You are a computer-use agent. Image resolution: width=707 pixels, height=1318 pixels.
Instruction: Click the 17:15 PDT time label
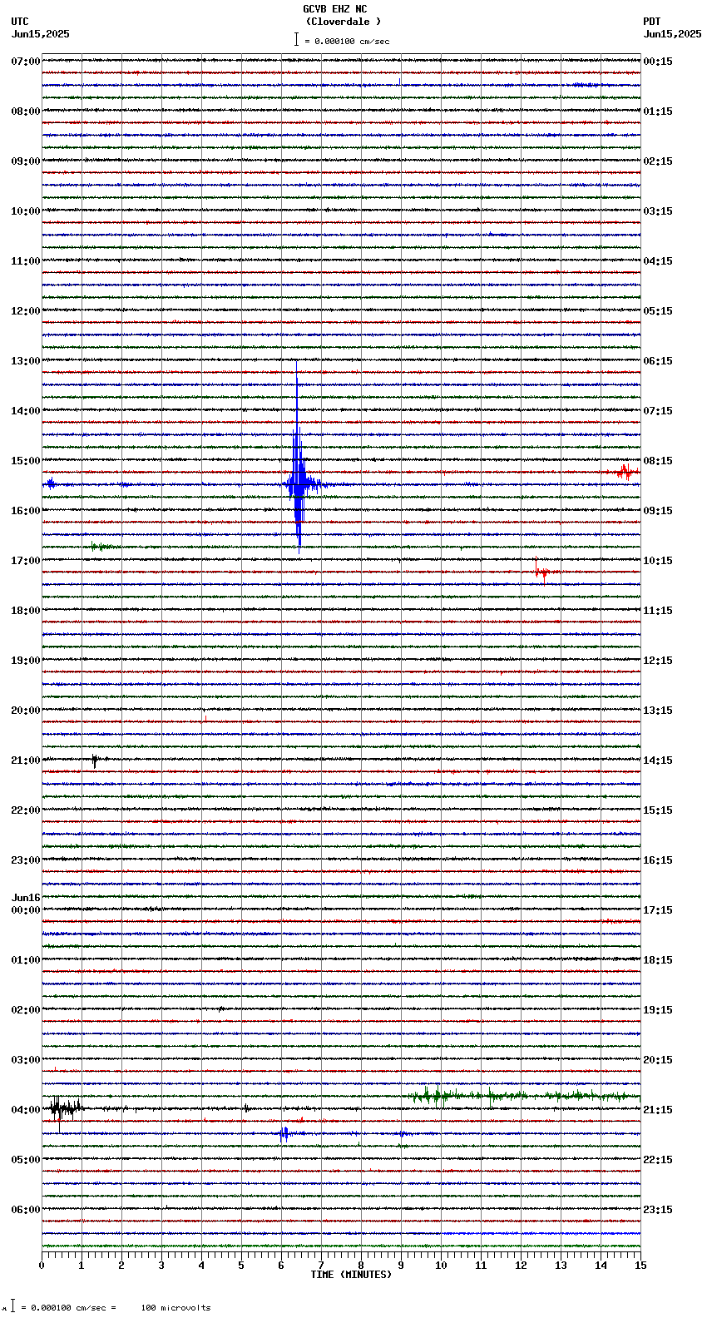click(658, 910)
